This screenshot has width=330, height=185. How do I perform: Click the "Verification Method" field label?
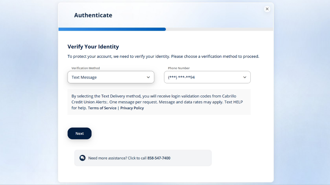(x=86, y=68)
